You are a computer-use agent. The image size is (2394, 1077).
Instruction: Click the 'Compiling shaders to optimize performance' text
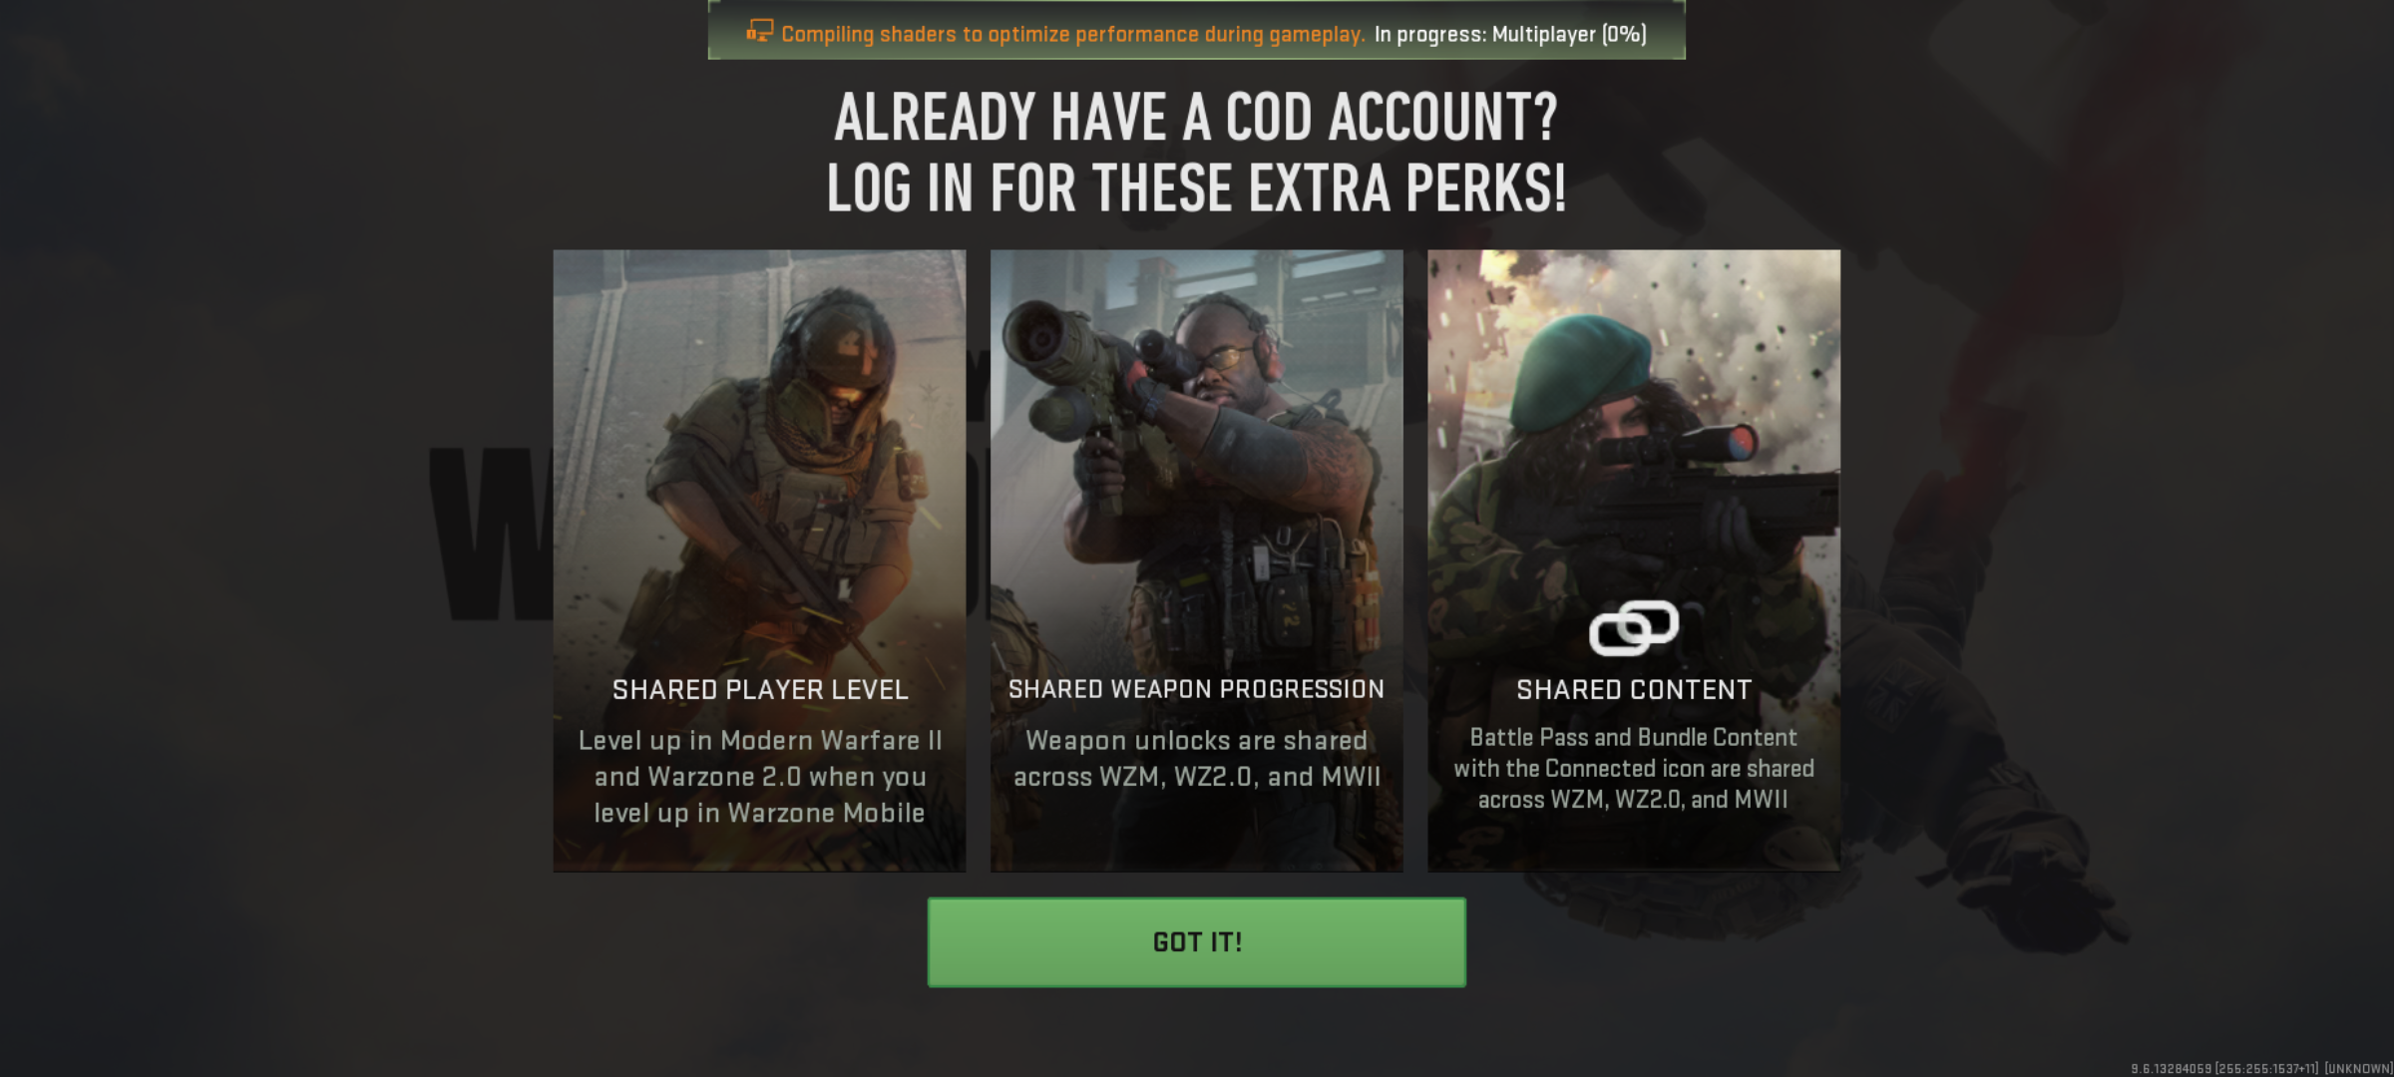[1072, 34]
